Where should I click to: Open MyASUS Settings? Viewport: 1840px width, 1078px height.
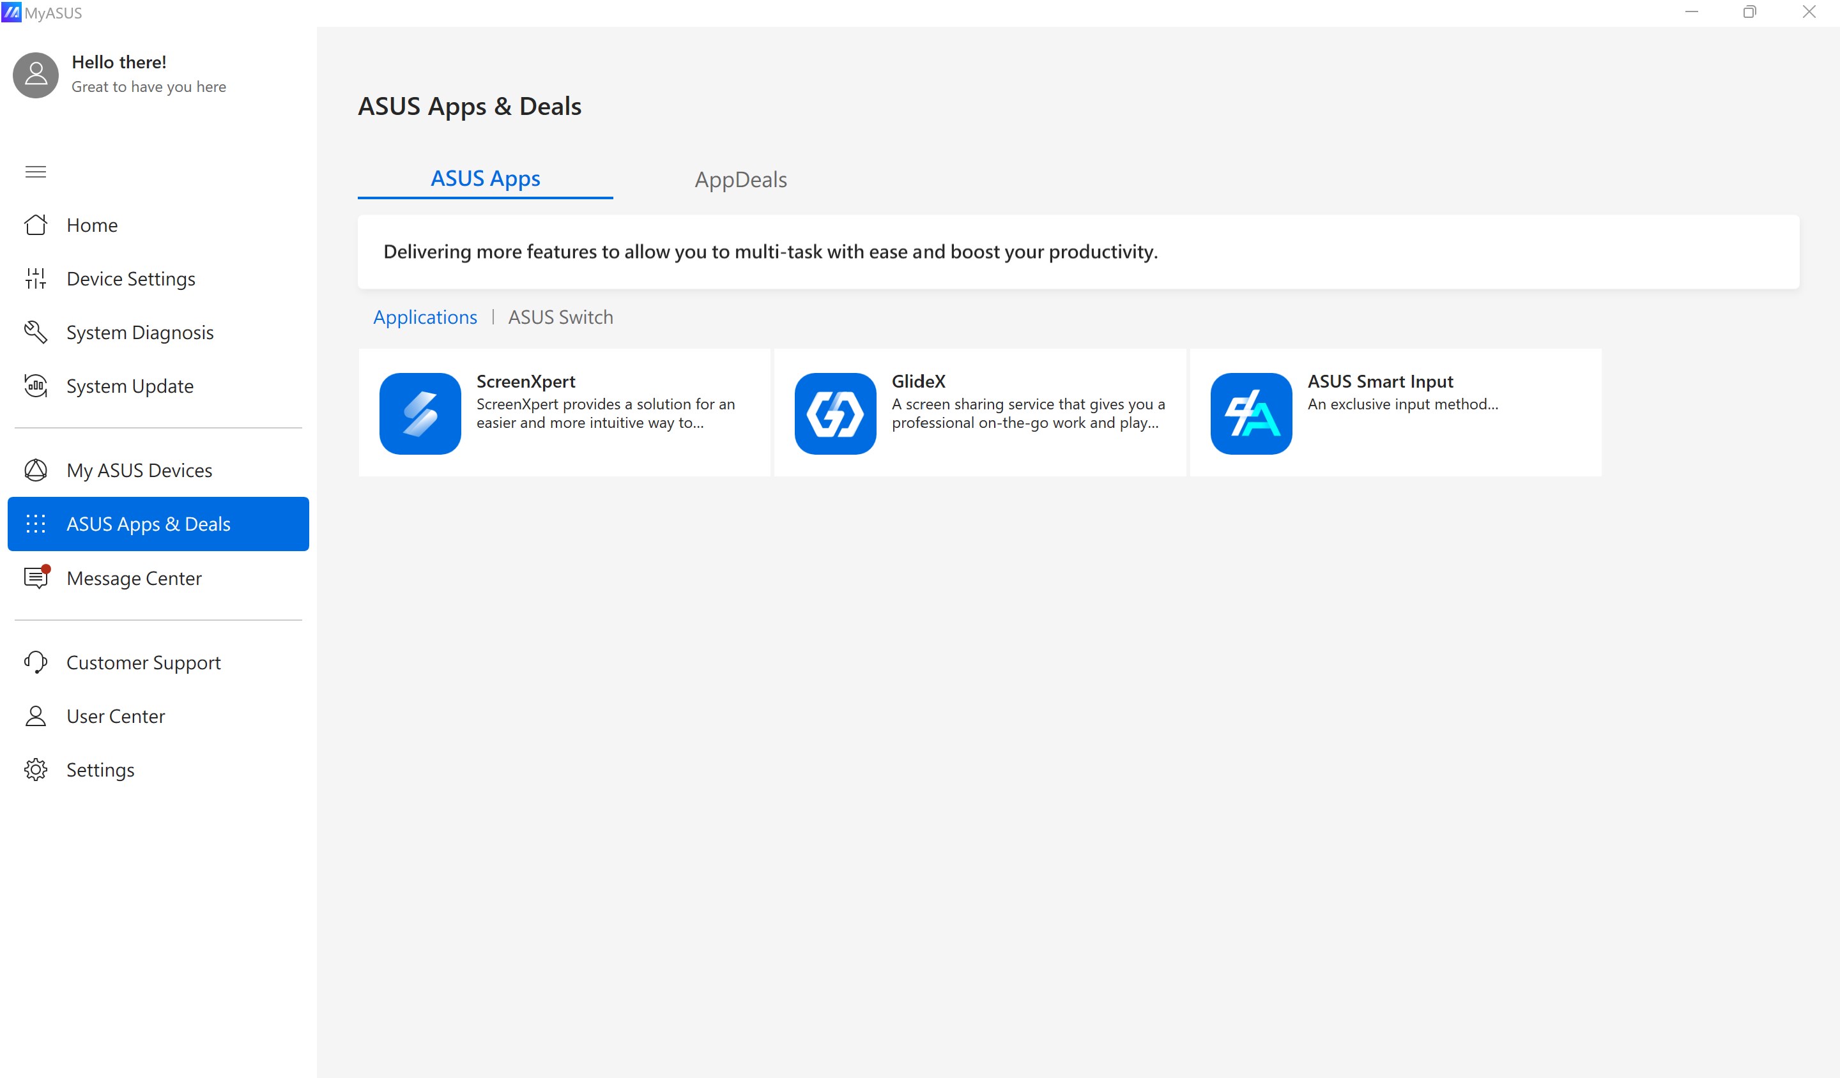click(100, 770)
